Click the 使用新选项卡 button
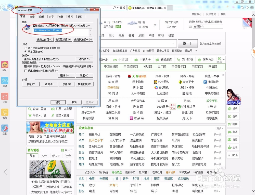The width and height of the screenshot is (255, 195). (83, 40)
